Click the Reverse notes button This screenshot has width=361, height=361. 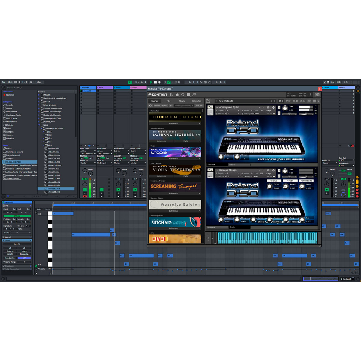coord(10,251)
